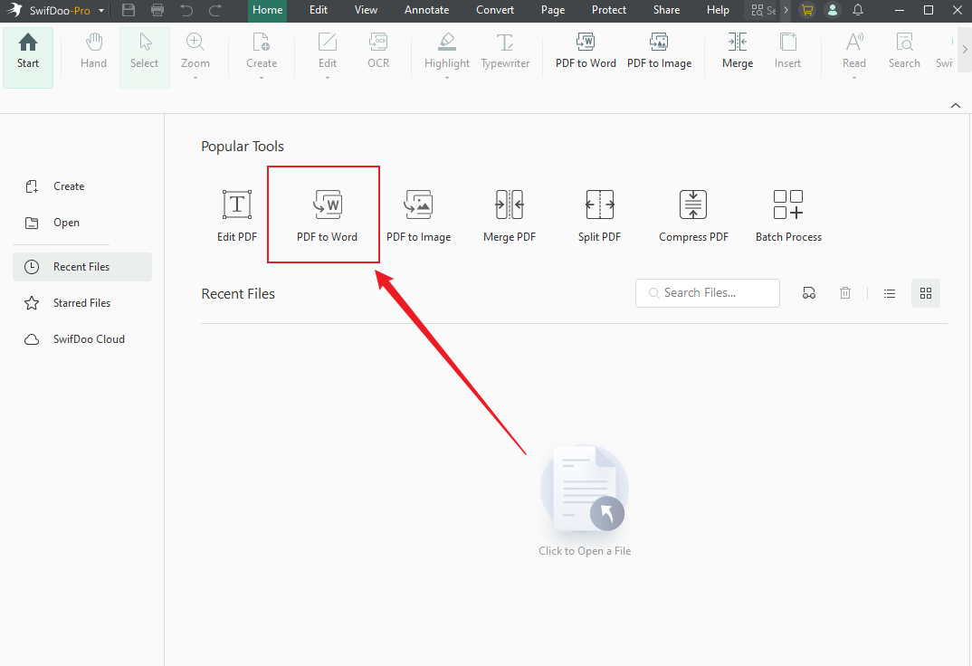Expand the Zoom dropdown arrow
The image size is (972, 666).
(195, 78)
